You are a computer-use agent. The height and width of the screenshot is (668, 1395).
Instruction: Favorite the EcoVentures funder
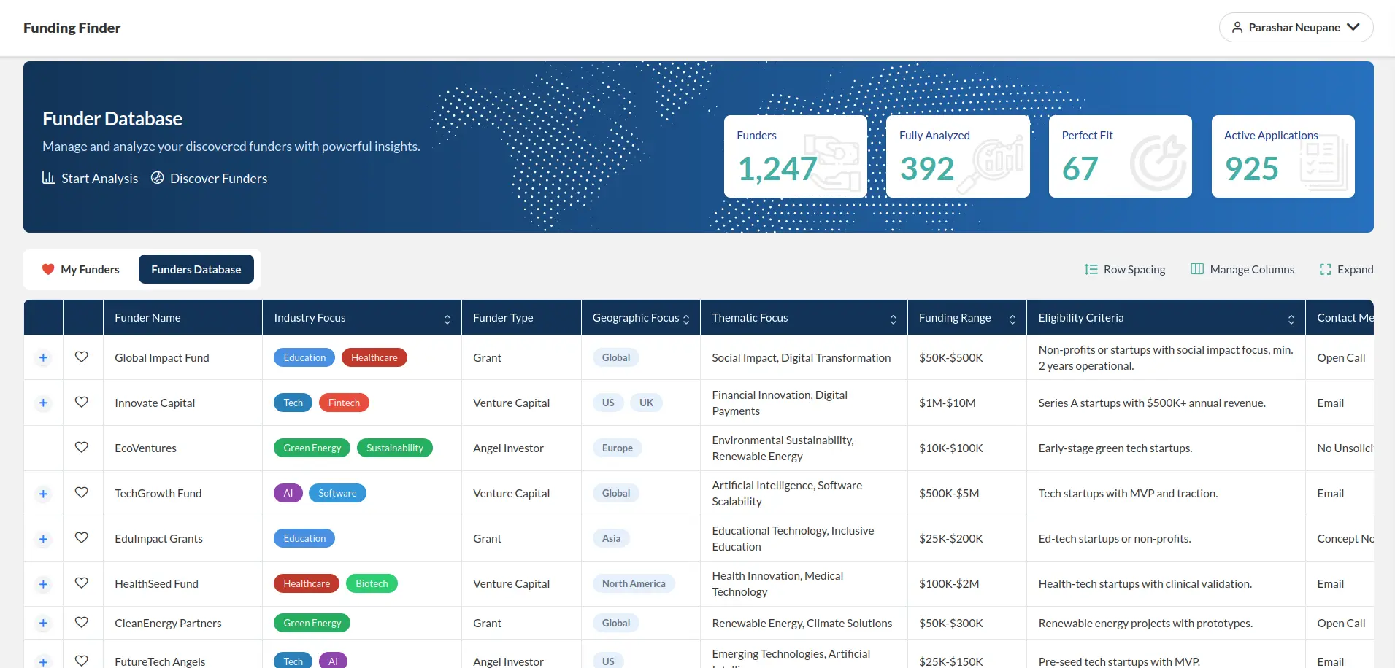82,448
